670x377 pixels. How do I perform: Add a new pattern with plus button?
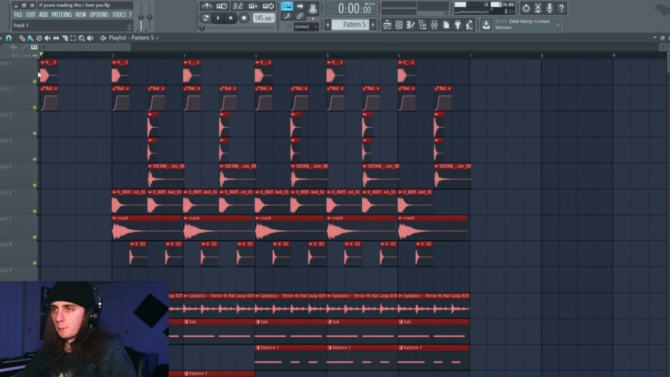(x=373, y=25)
